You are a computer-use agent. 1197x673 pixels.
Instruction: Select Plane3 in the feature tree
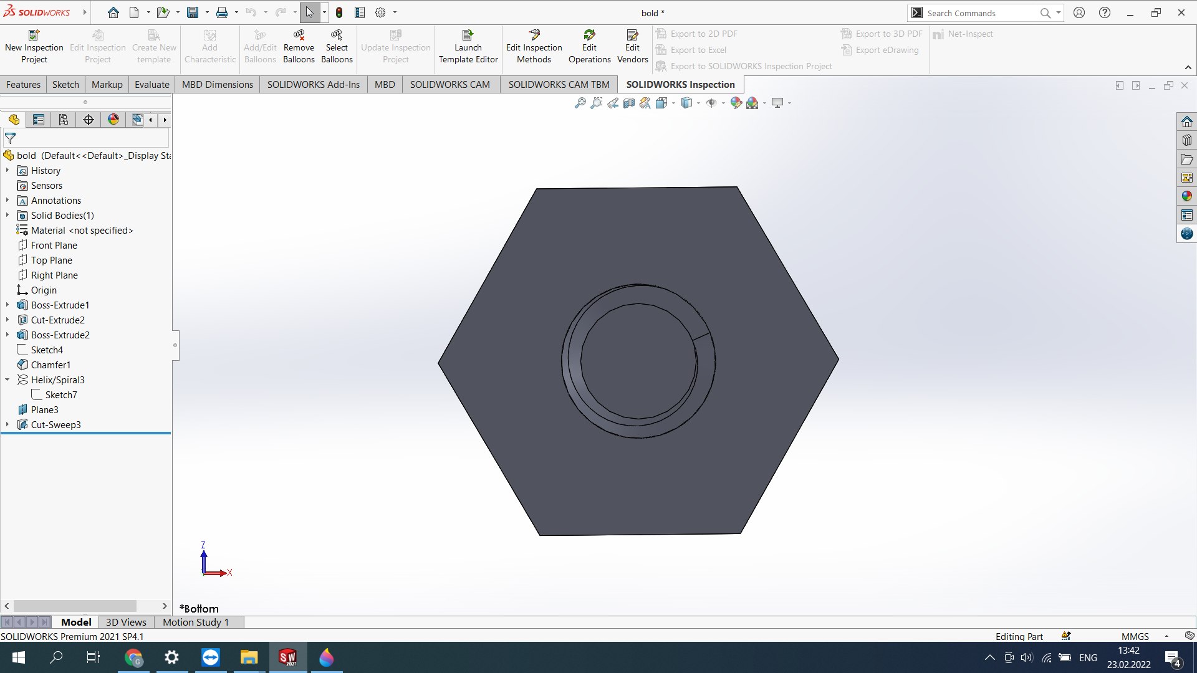point(44,409)
